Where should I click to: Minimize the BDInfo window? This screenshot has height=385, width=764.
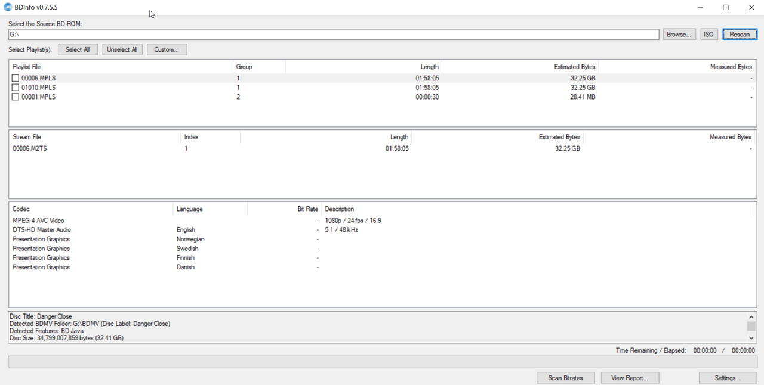[700, 8]
